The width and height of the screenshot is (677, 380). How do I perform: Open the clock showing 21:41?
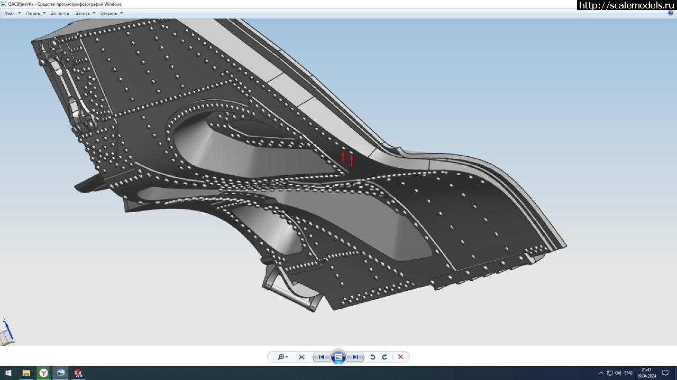point(646,373)
